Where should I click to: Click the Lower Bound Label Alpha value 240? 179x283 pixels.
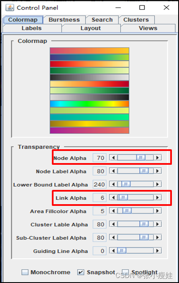tap(100, 184)
